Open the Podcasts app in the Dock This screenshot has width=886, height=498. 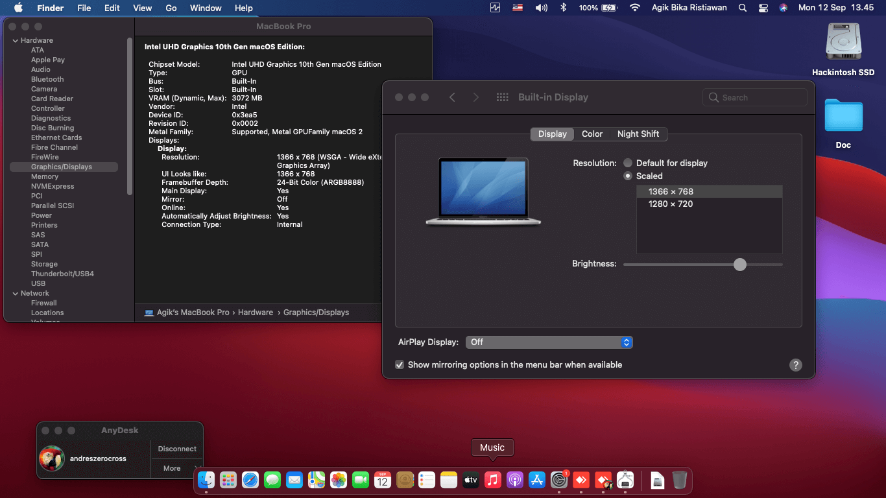[514, 480]
